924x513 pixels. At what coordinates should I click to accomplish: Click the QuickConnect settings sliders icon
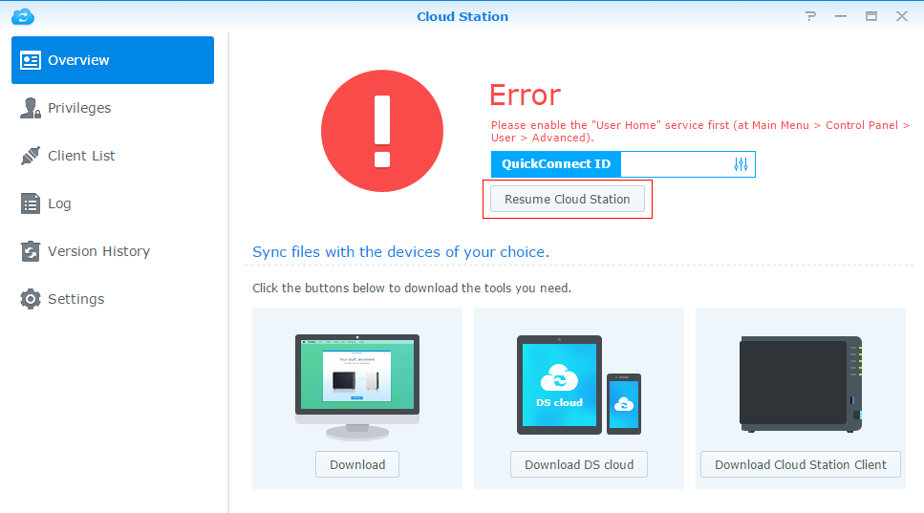click(x=741, y=164)
